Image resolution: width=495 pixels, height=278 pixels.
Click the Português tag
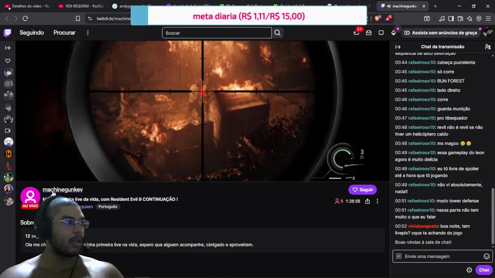(108, 207)
